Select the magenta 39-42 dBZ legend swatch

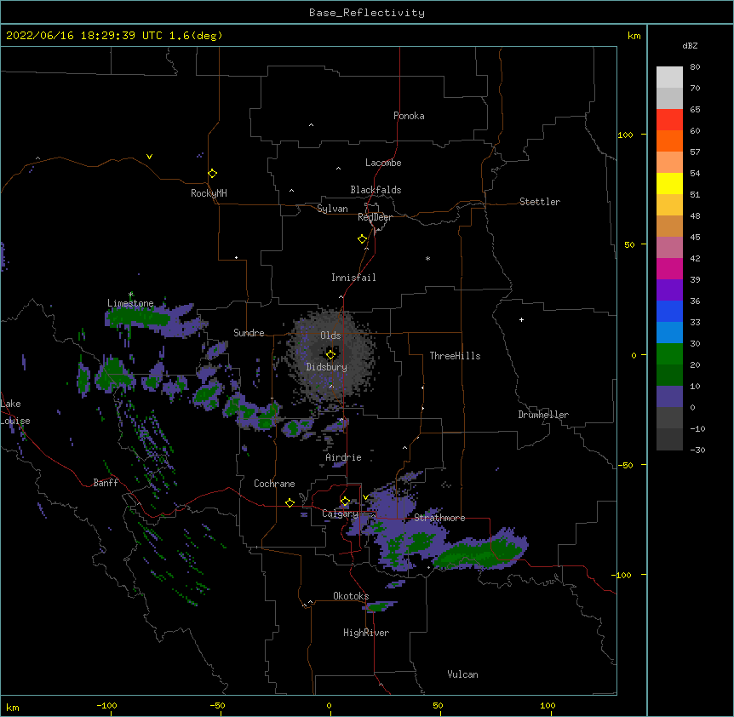pyautogui.click(x=669, y=268)
